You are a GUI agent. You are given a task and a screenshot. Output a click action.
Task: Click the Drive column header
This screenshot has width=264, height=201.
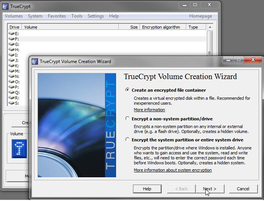(15, 27)
